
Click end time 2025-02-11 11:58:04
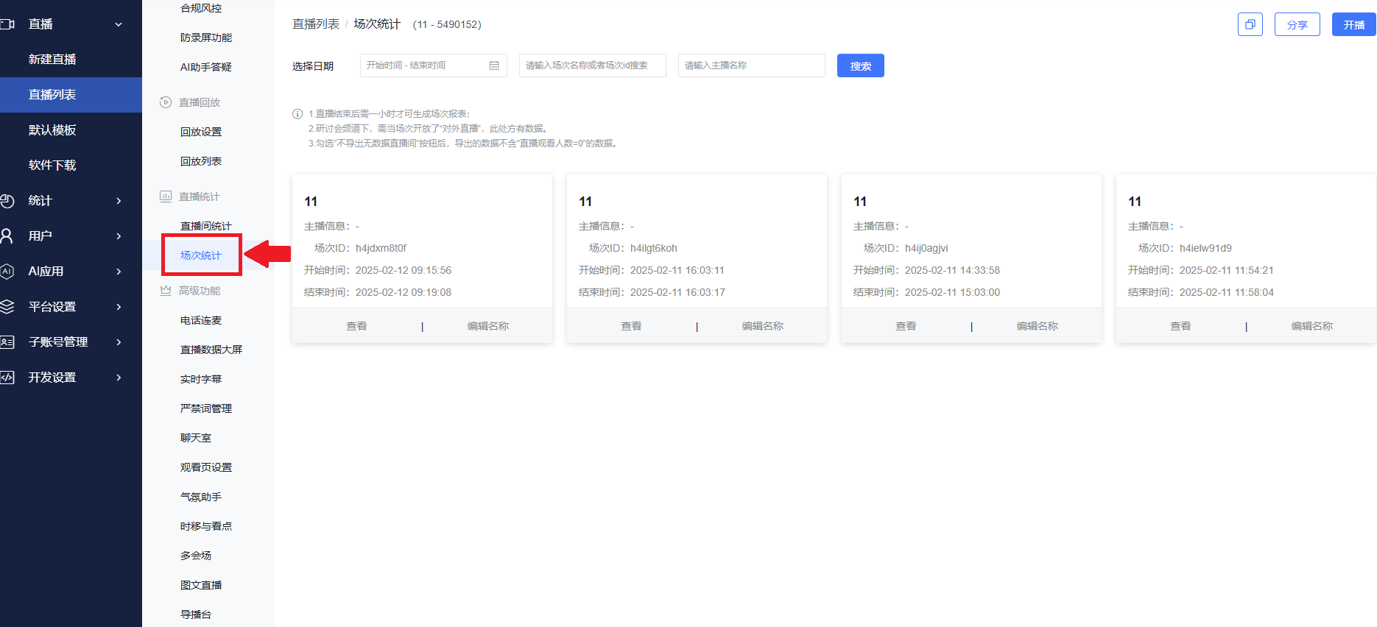click(1227, 292)
